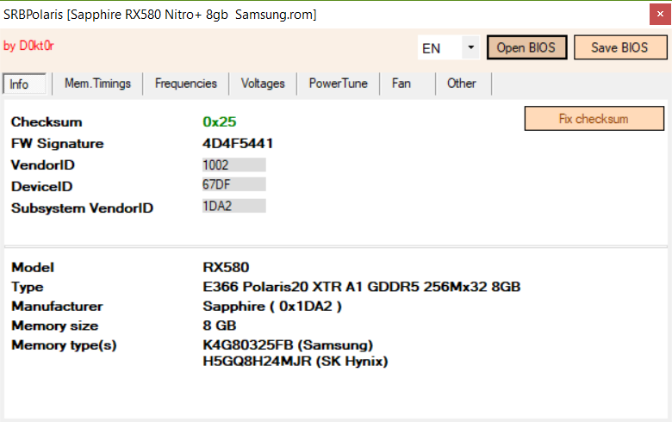Image resolution: width=672 pixels, height=422 pixels.
Task: Click the author text by D0kt0r
Action: 28,46
